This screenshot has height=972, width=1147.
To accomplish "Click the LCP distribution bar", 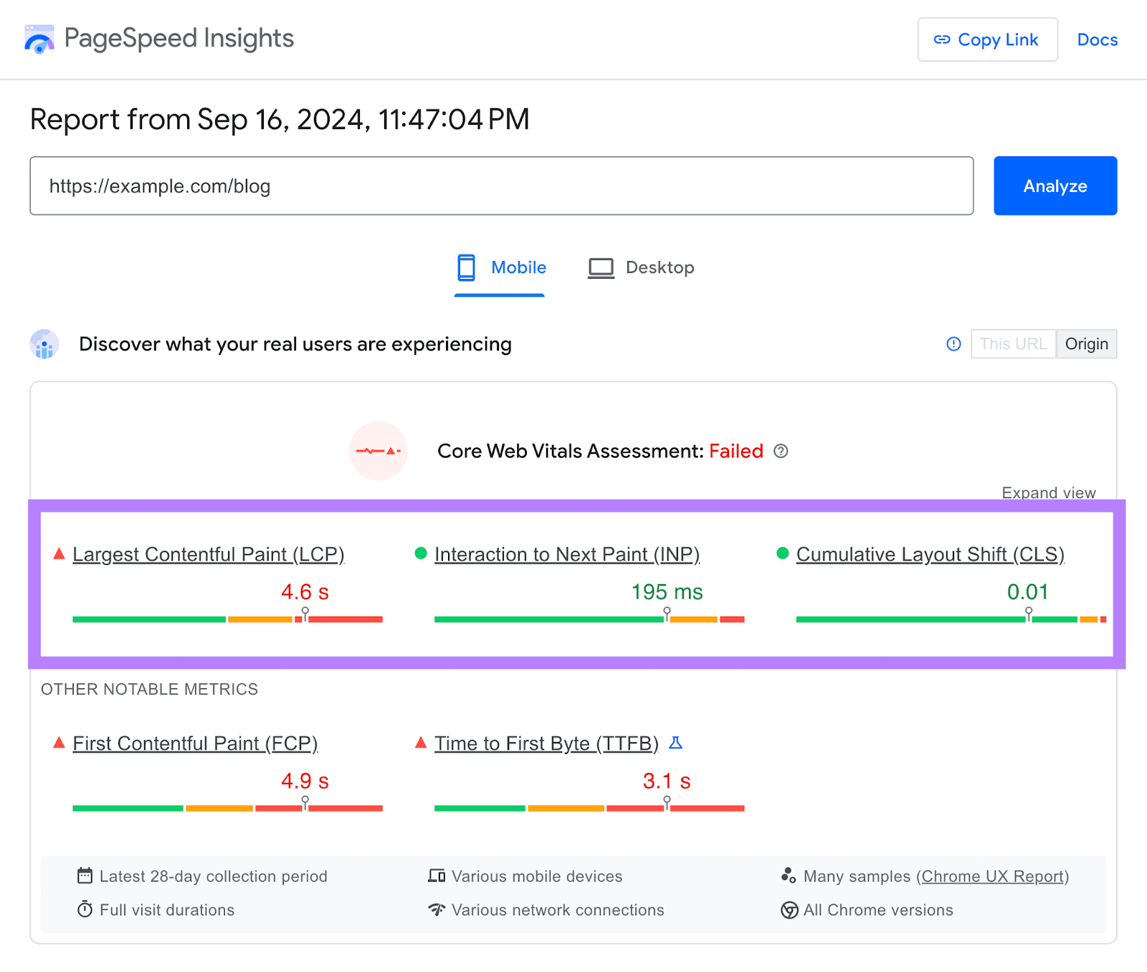I will point(227,619).
